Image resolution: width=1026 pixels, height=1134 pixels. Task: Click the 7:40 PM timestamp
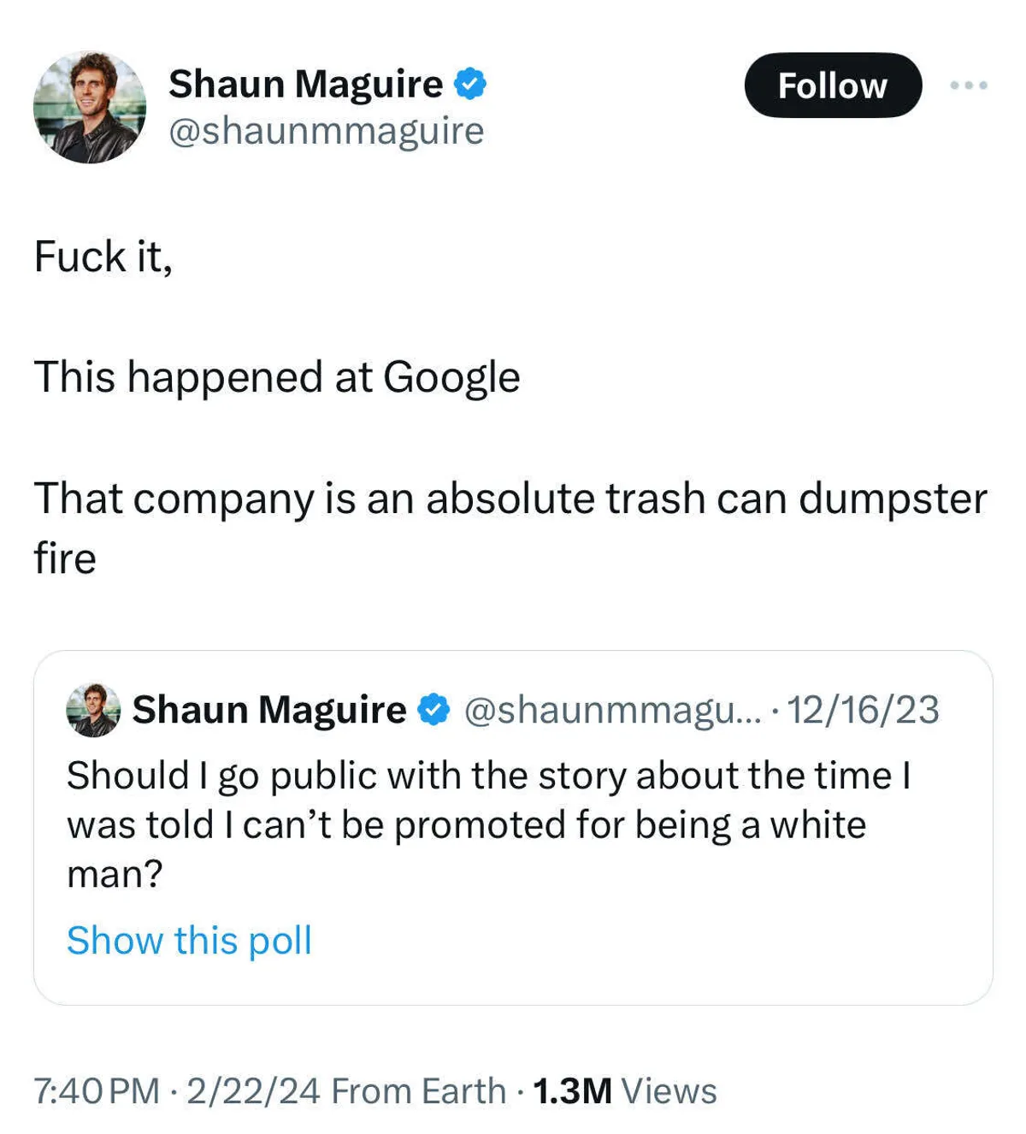point(97,1091)
